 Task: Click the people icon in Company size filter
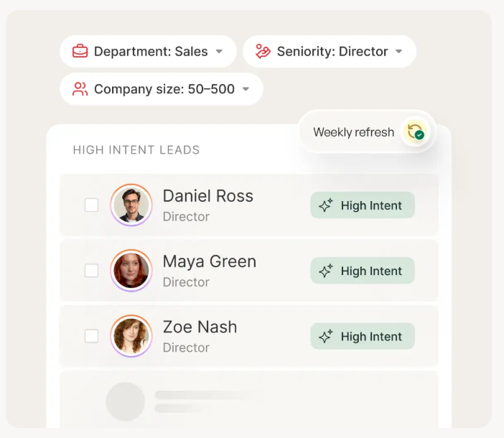[x=80, y=90]
